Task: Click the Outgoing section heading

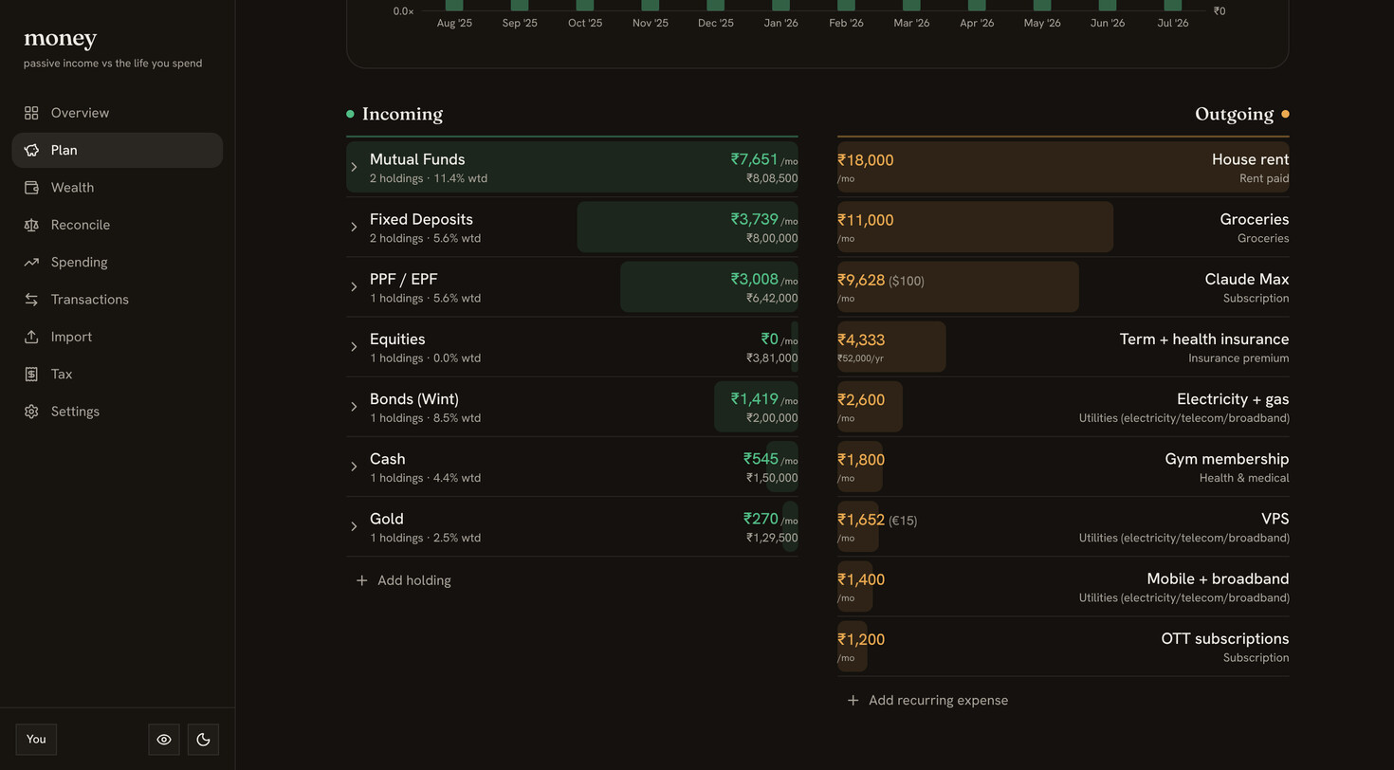Action: pos(1234,114)
